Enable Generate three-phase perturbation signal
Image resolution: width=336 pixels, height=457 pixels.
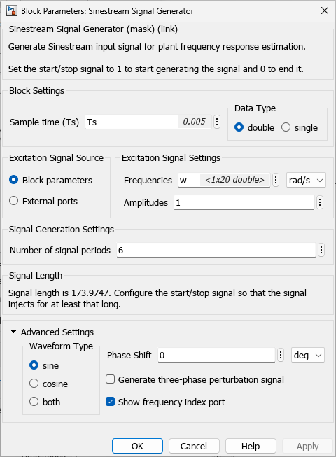(195, 379)
